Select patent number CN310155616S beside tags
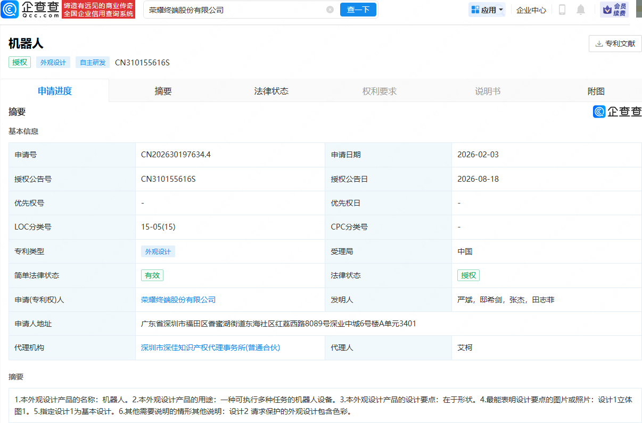Image resolution: width=642 pixels, height=423 pixels. tap(142, 62)
